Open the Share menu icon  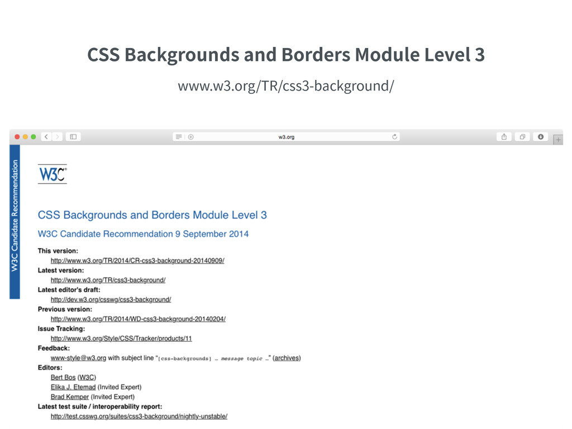504,137
